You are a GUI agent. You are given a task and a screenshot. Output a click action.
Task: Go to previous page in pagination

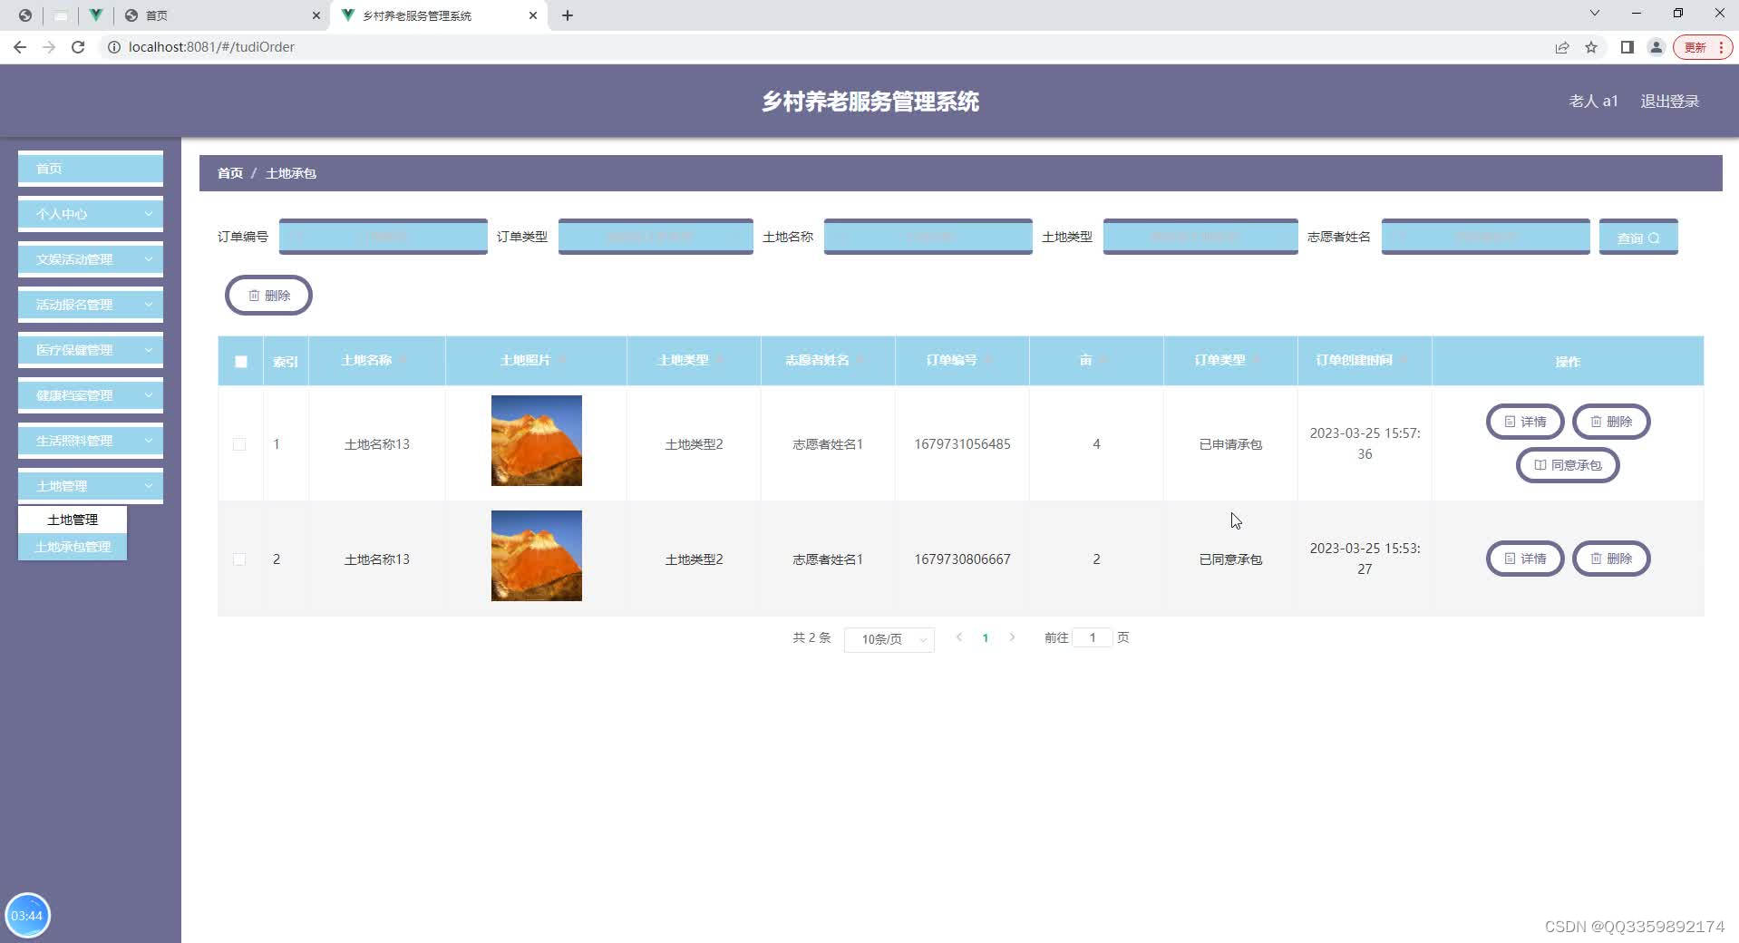point(958,638)
